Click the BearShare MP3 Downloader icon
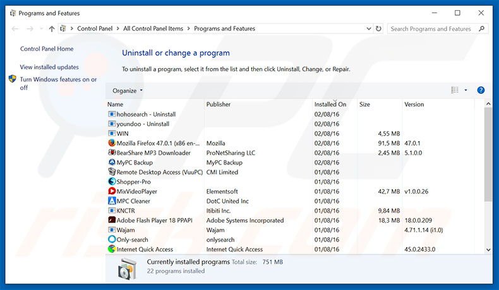 tap(112, 153)
